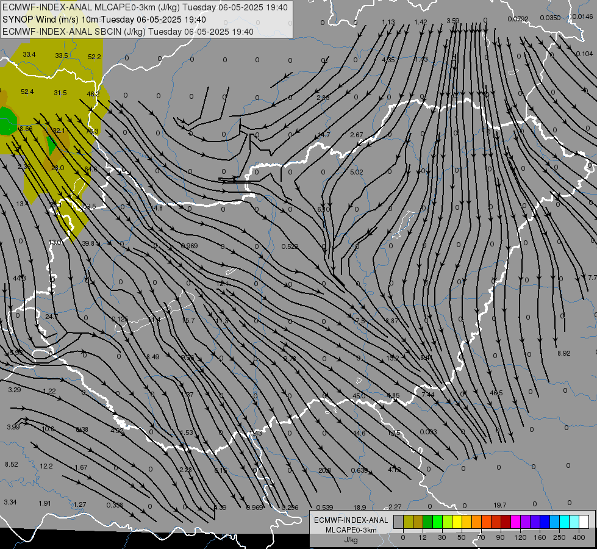Click the map value 52.2
This screenshot has height=549, width=597.
tap(95, 57)
